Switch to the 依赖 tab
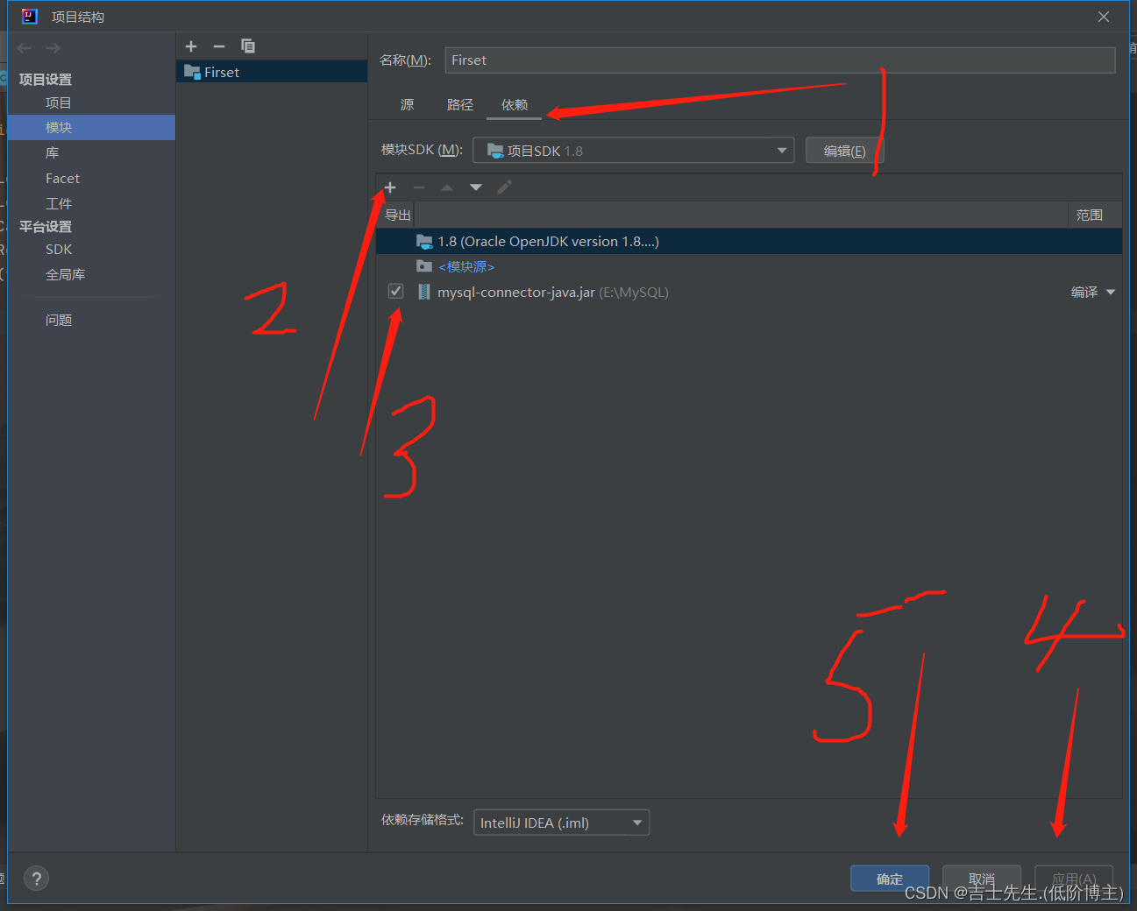1137x911 pixels. [x=515, y=105]
